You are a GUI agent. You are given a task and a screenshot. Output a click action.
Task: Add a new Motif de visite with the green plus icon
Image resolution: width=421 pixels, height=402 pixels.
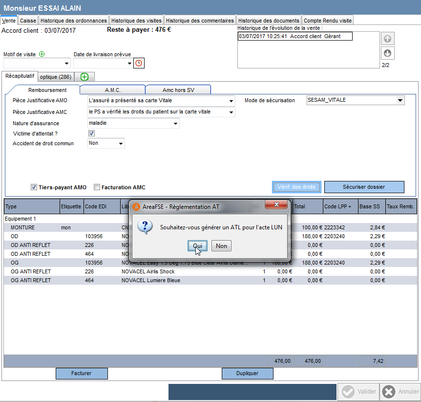pyautogui.click(x=42, y=54)
